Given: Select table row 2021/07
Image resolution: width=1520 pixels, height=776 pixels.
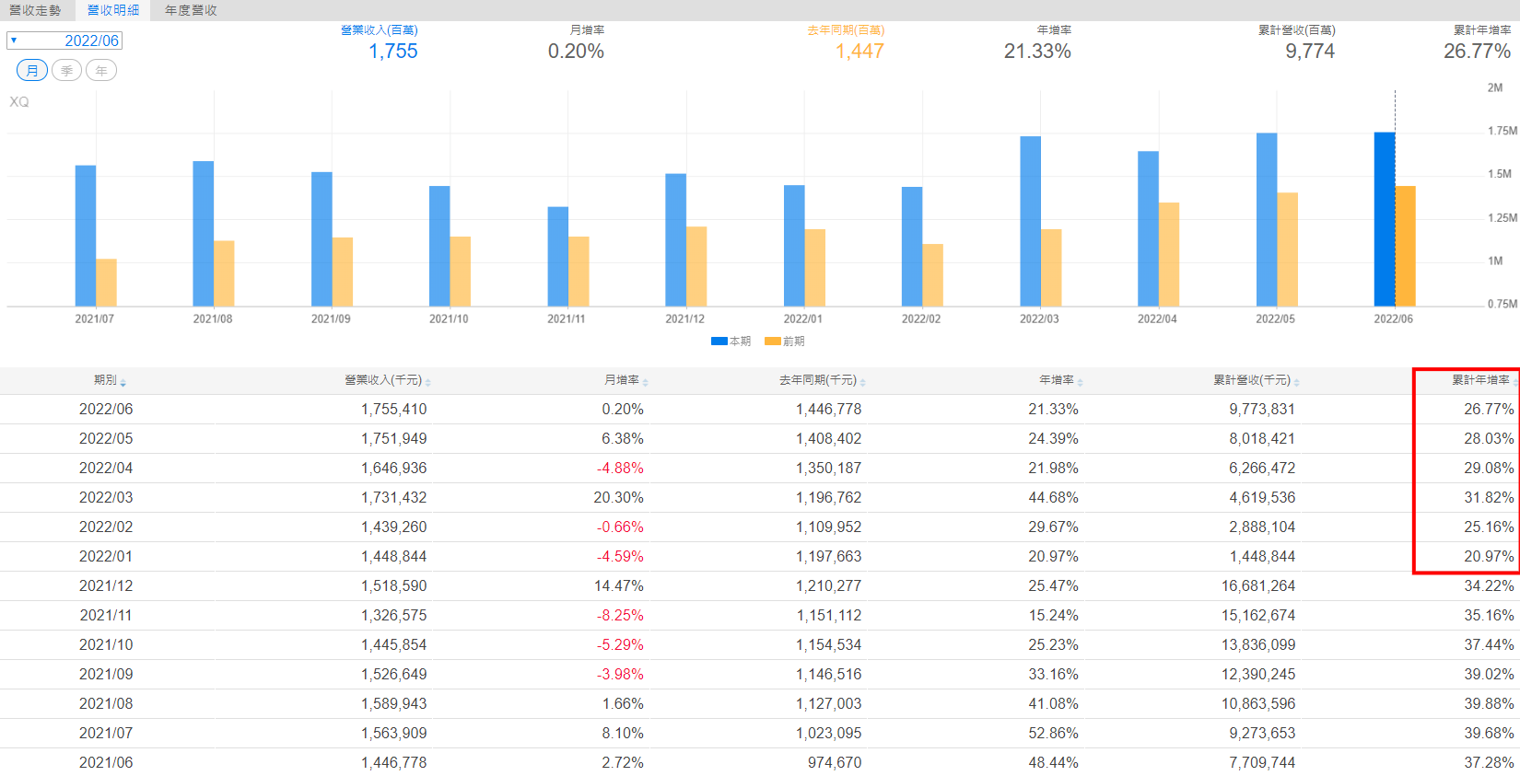Looking at the screenshot, I should (760, 733).
